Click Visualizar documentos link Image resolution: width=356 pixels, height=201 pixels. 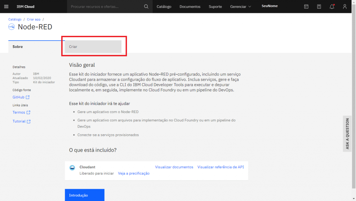(174, 167)
